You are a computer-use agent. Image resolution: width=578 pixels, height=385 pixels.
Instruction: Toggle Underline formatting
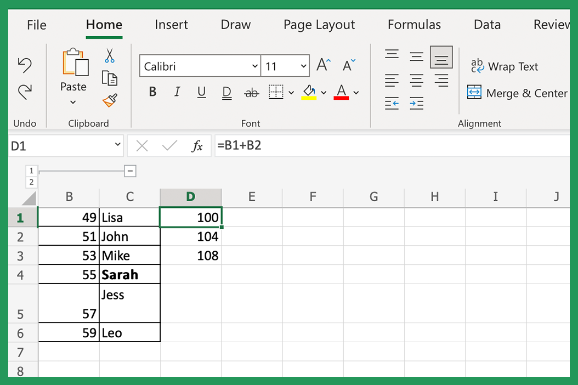click(201, 92)
